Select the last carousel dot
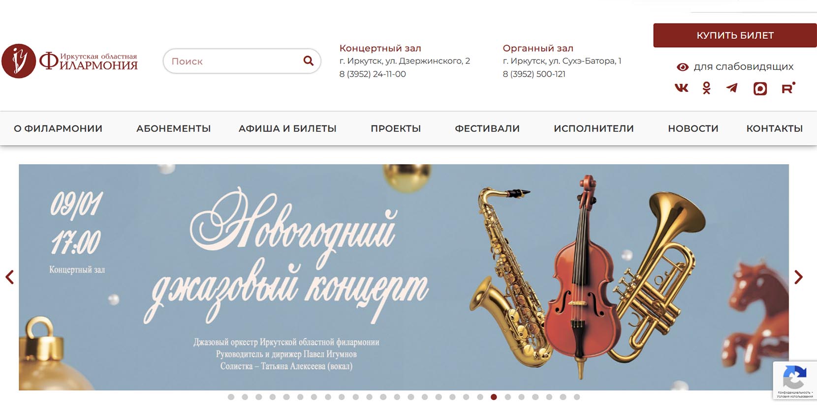The height and width of the screenshot is (408, 817). 577,397
